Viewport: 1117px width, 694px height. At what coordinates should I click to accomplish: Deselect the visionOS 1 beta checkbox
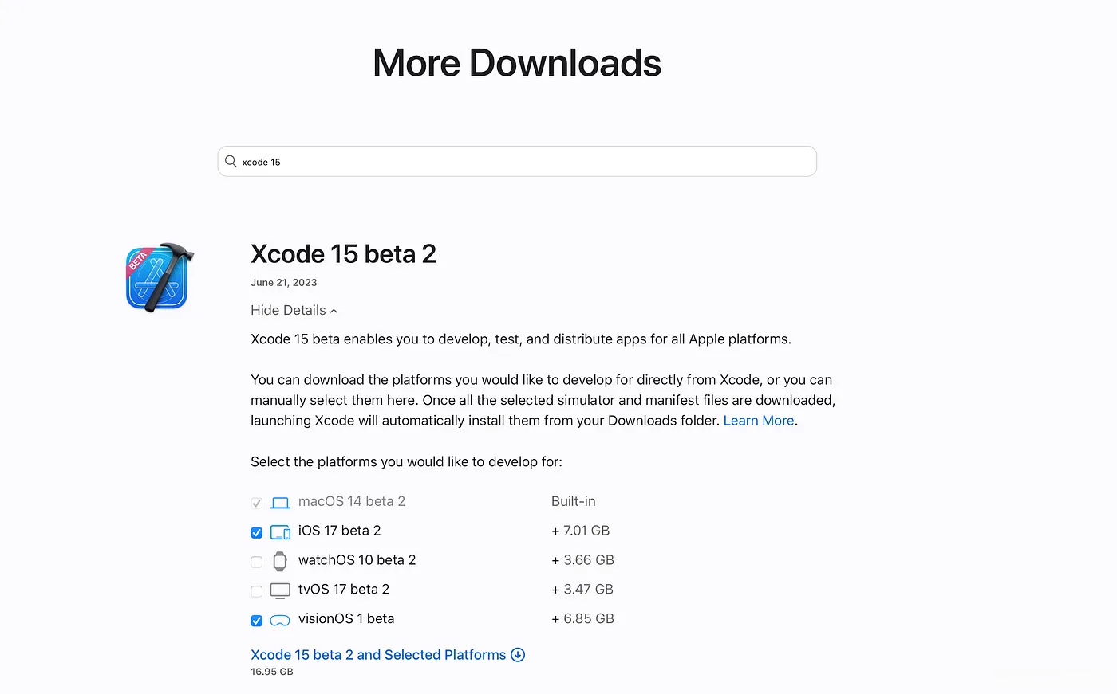click(256, 621)
